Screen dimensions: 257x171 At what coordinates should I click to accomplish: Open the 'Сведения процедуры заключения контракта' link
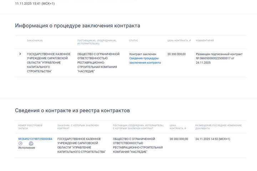145,61
